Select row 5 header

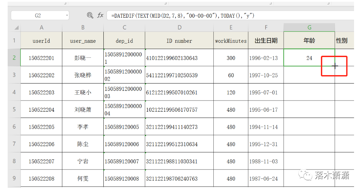click(14, 109)
